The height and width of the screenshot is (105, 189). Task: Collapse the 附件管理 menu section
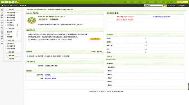(13, 40)
